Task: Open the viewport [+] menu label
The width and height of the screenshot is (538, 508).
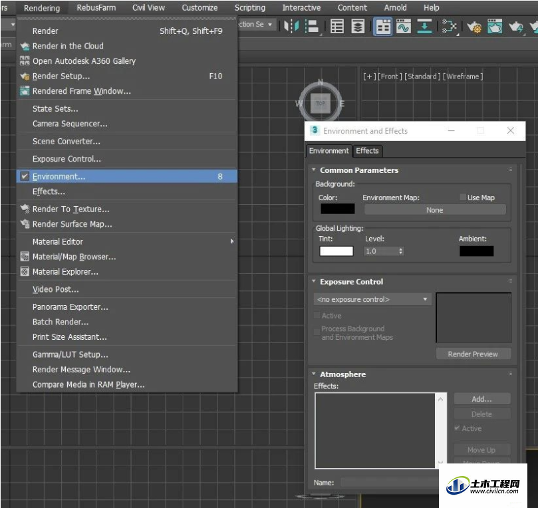Action: click(x=370, y=76)
